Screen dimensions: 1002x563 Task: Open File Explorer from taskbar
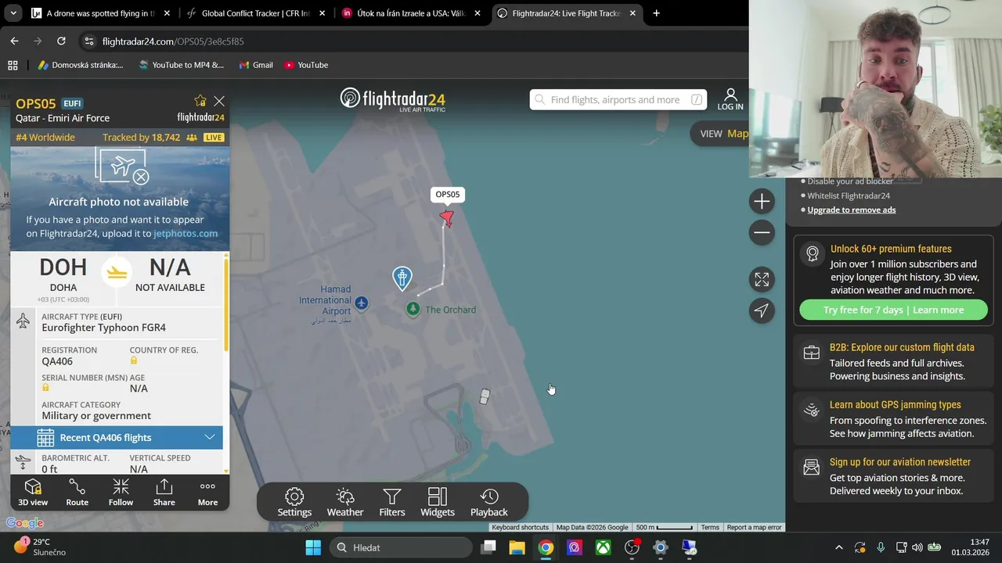click(517, 547)
